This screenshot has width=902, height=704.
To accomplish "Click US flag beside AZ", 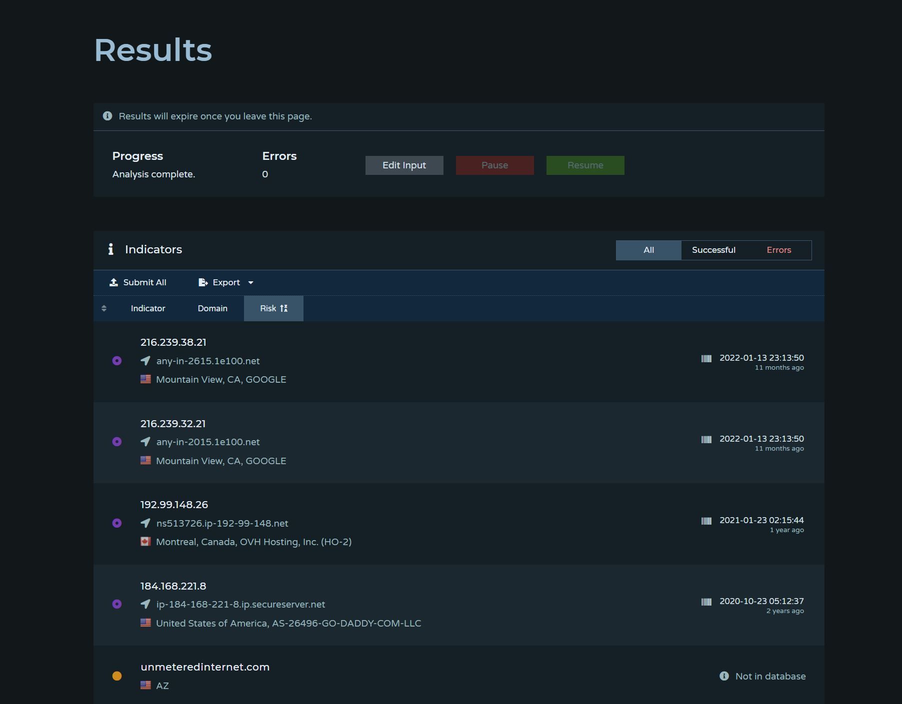I will tap(145, 686).
